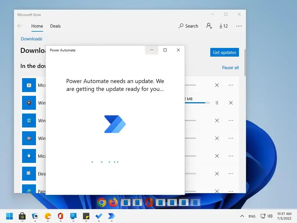Minimize the Power Automate window
The width and height of the screenshot is (297, 223).
151,50
